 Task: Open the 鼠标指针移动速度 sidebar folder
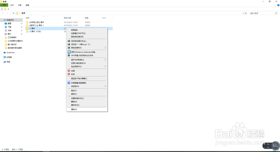(x=15, y=48)
